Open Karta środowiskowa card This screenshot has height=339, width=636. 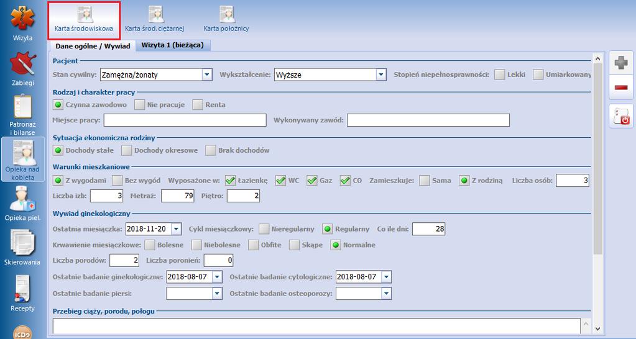coord(84,19)
